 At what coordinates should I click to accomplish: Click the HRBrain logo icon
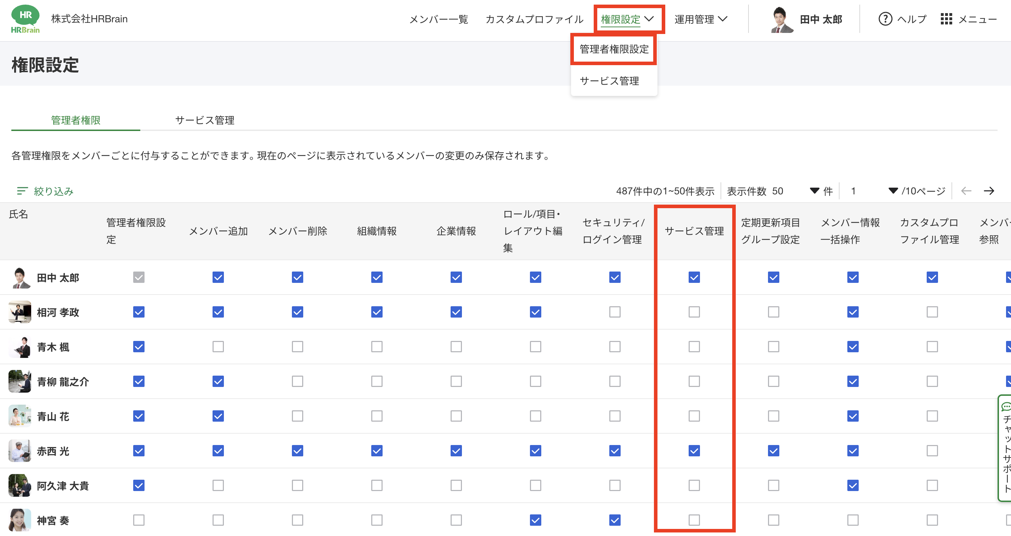tap(25, 19)
